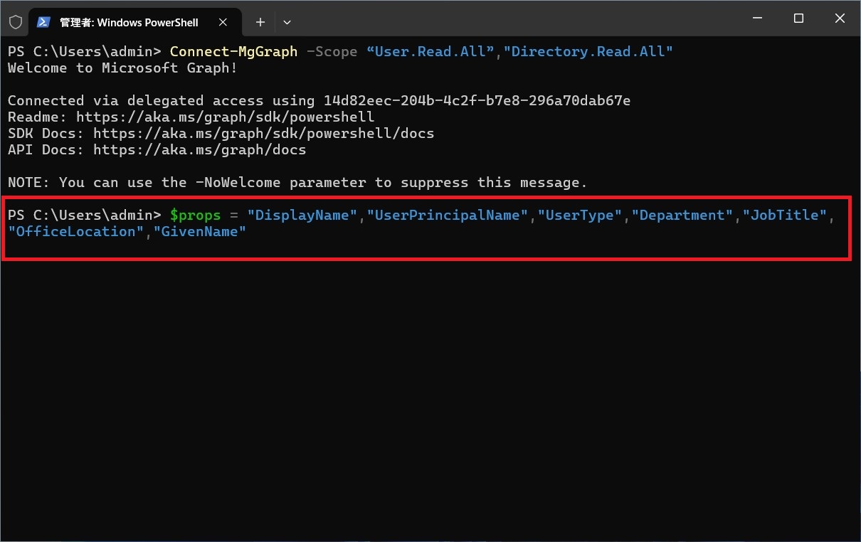Click the "Department" string
861x542 pixels.
[x=682, y=215]
